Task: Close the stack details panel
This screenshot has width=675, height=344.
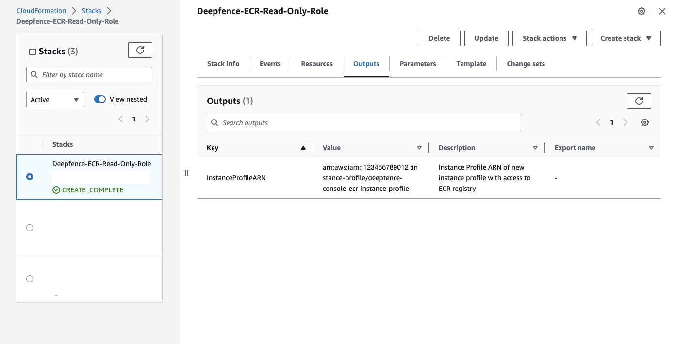Action: (x=662, y=11)
